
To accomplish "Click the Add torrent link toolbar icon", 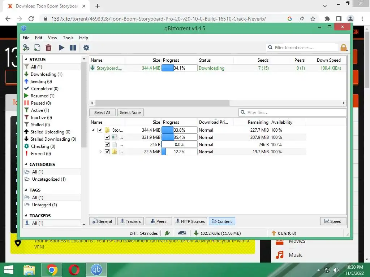I will point(26,48).
